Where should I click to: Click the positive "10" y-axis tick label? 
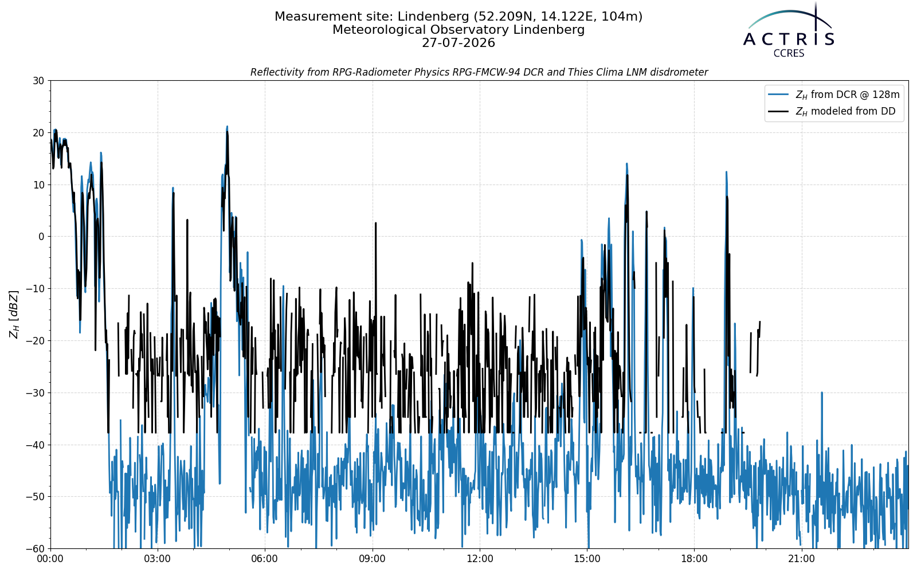pos(38,185)
